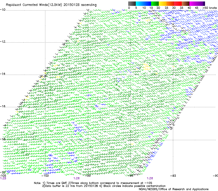Click the cyan 5-10 knots legend segment
This screenshot has height=191, width=218.
tap(140, 4)
